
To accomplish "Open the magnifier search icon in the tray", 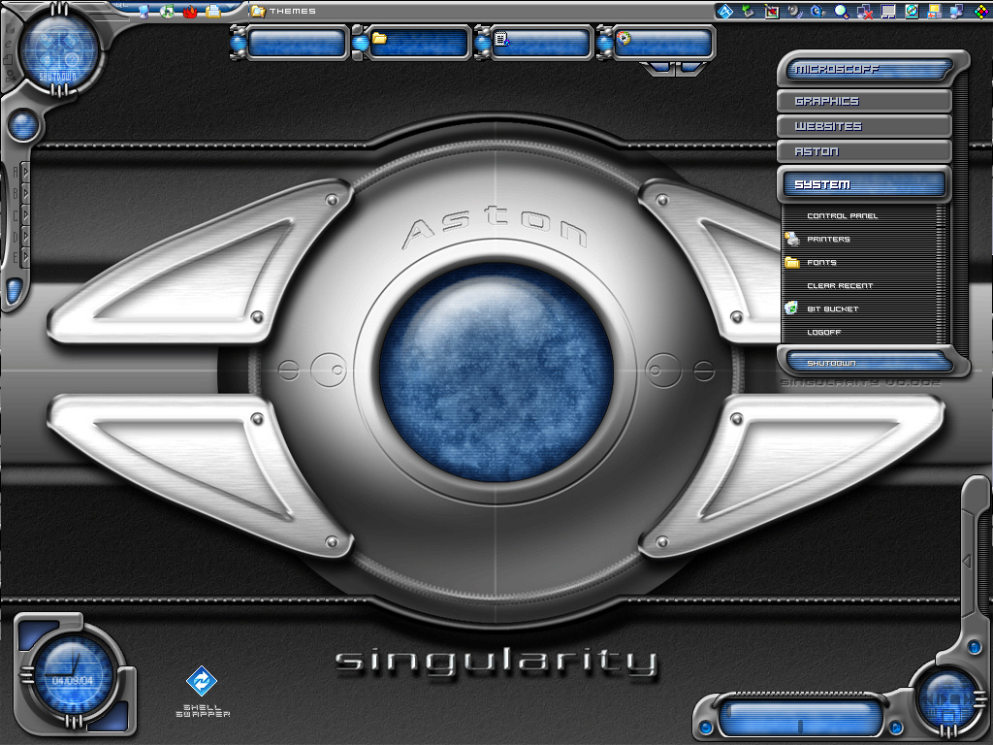I will pos(840,9).
